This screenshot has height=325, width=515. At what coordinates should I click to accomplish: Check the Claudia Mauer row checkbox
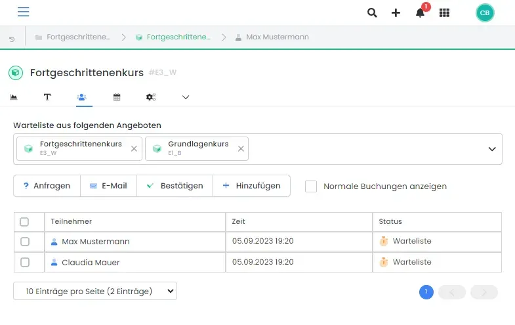pos(25,263)
